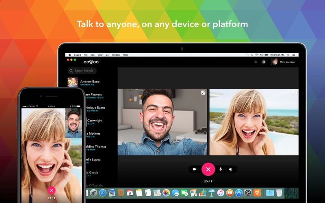The width and height of the screenshot is (325, 203).
Task: Click the Bluetooth menu bar icon
Action: coord(252,55)
